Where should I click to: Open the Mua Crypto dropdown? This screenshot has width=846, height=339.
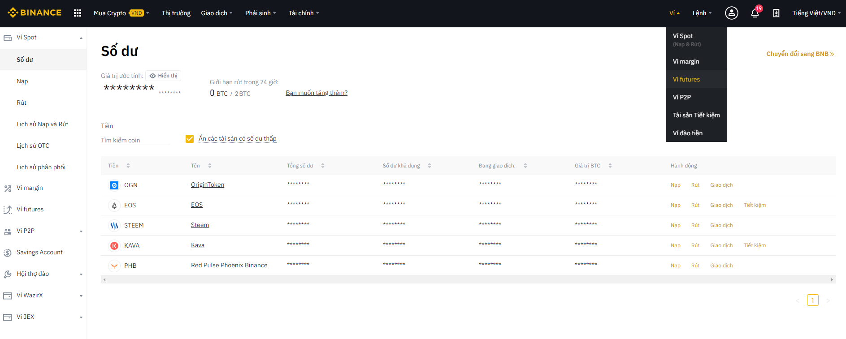[121, 13]
